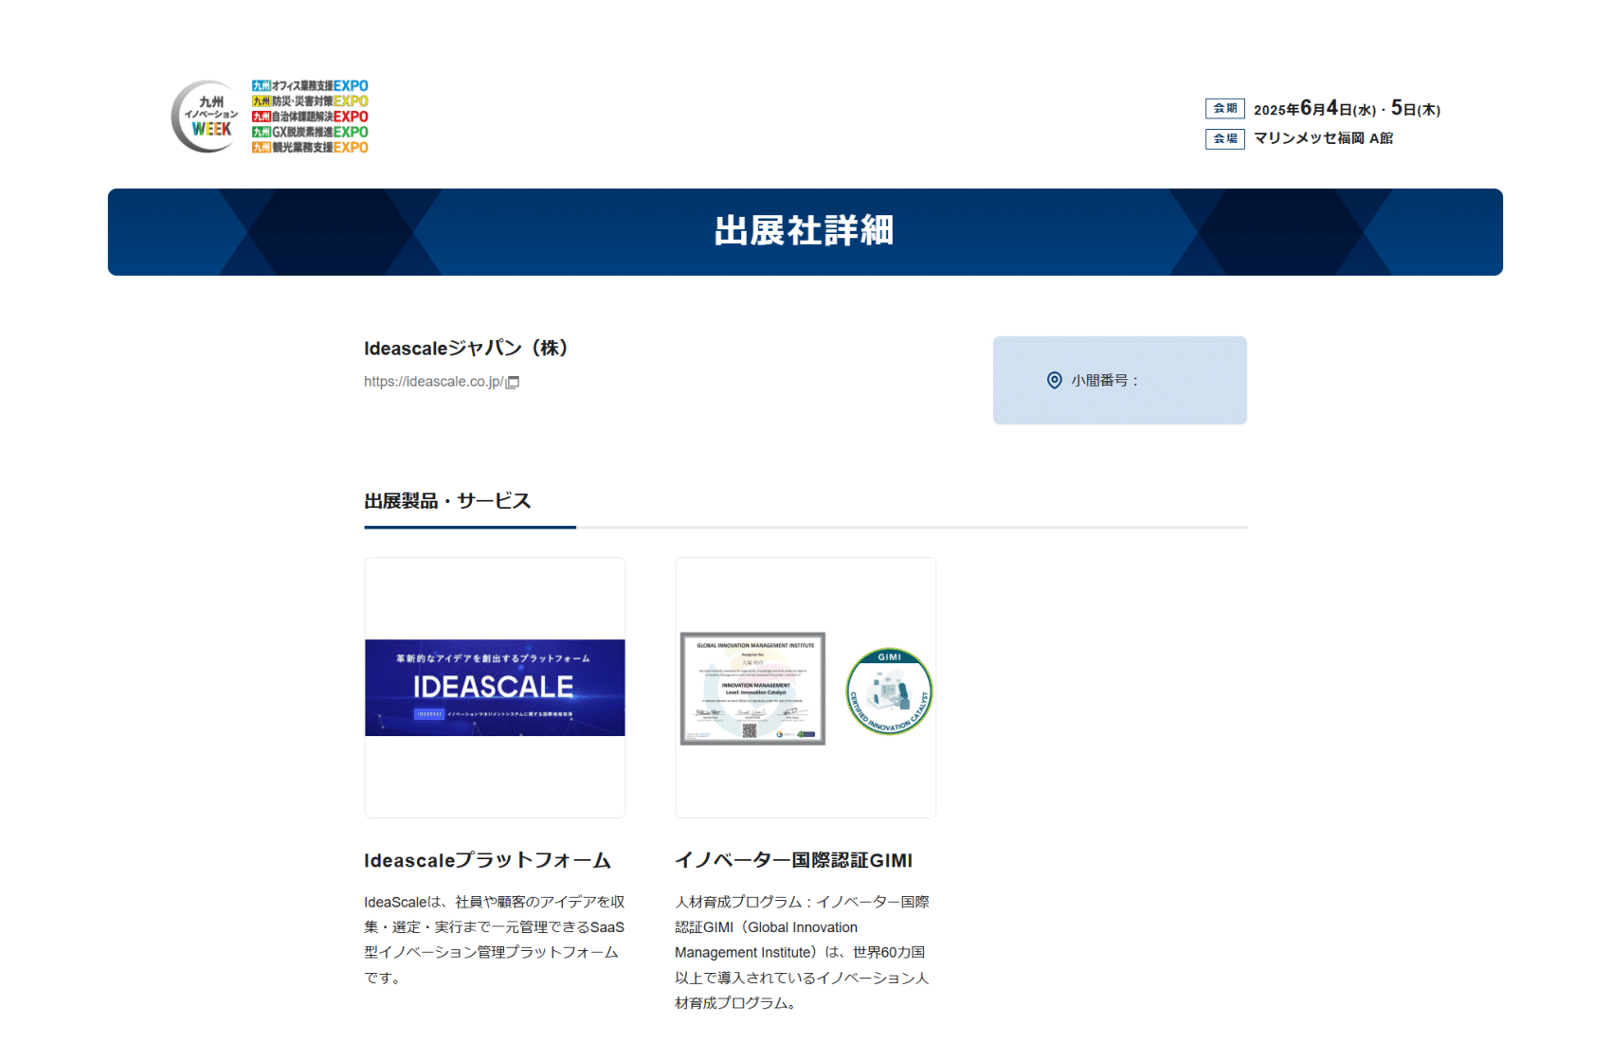Viewport: 1611px width, 1042px height.
Task: Click the 会場 venue label
Action: (x=1224, y=139)
